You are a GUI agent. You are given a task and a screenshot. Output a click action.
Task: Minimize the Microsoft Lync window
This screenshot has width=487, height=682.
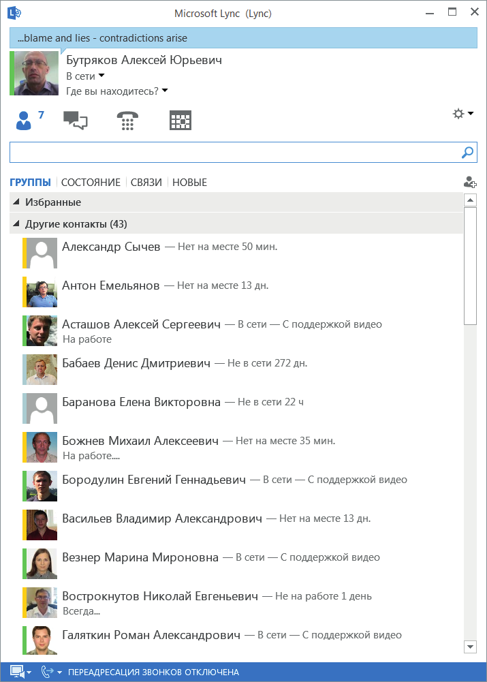[430, 13]
